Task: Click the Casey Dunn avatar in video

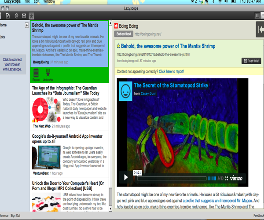Action: coord(125,91)
